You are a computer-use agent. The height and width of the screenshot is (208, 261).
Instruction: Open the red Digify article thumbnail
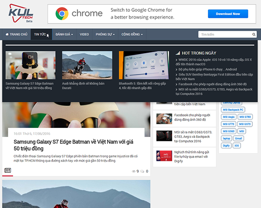(164, 156)
